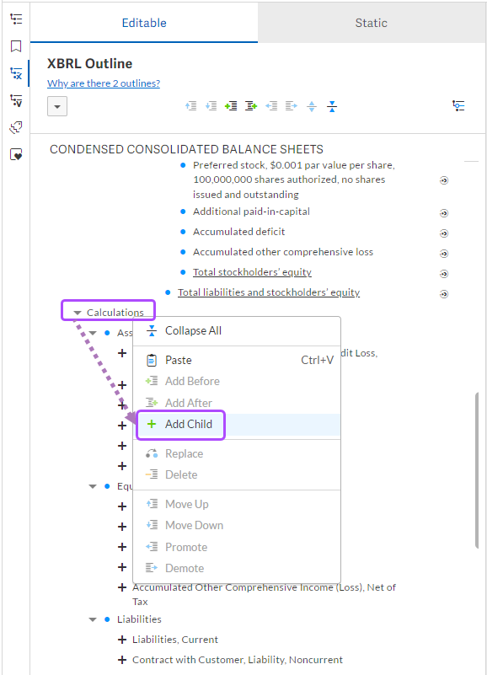
Task: Open the favorites heart sidebar icon
Action: click(16, 154)
